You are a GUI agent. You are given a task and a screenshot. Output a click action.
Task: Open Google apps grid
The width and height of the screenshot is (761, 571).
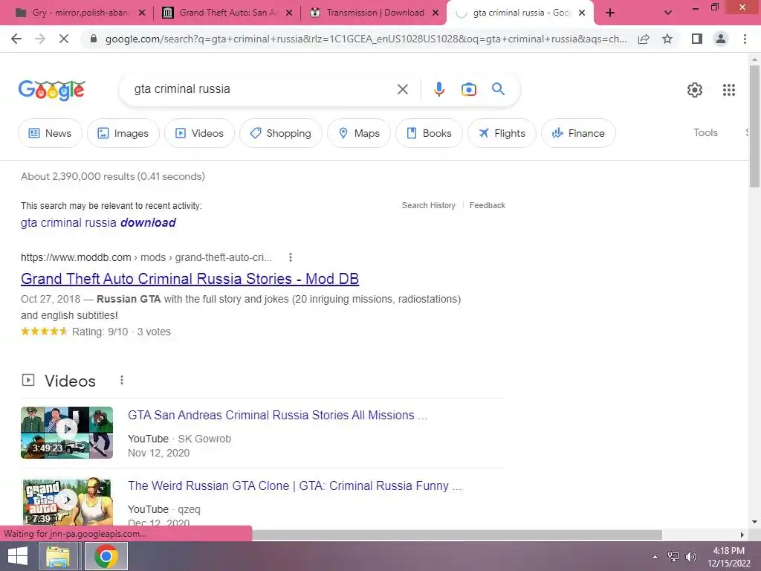coord(728,90)
